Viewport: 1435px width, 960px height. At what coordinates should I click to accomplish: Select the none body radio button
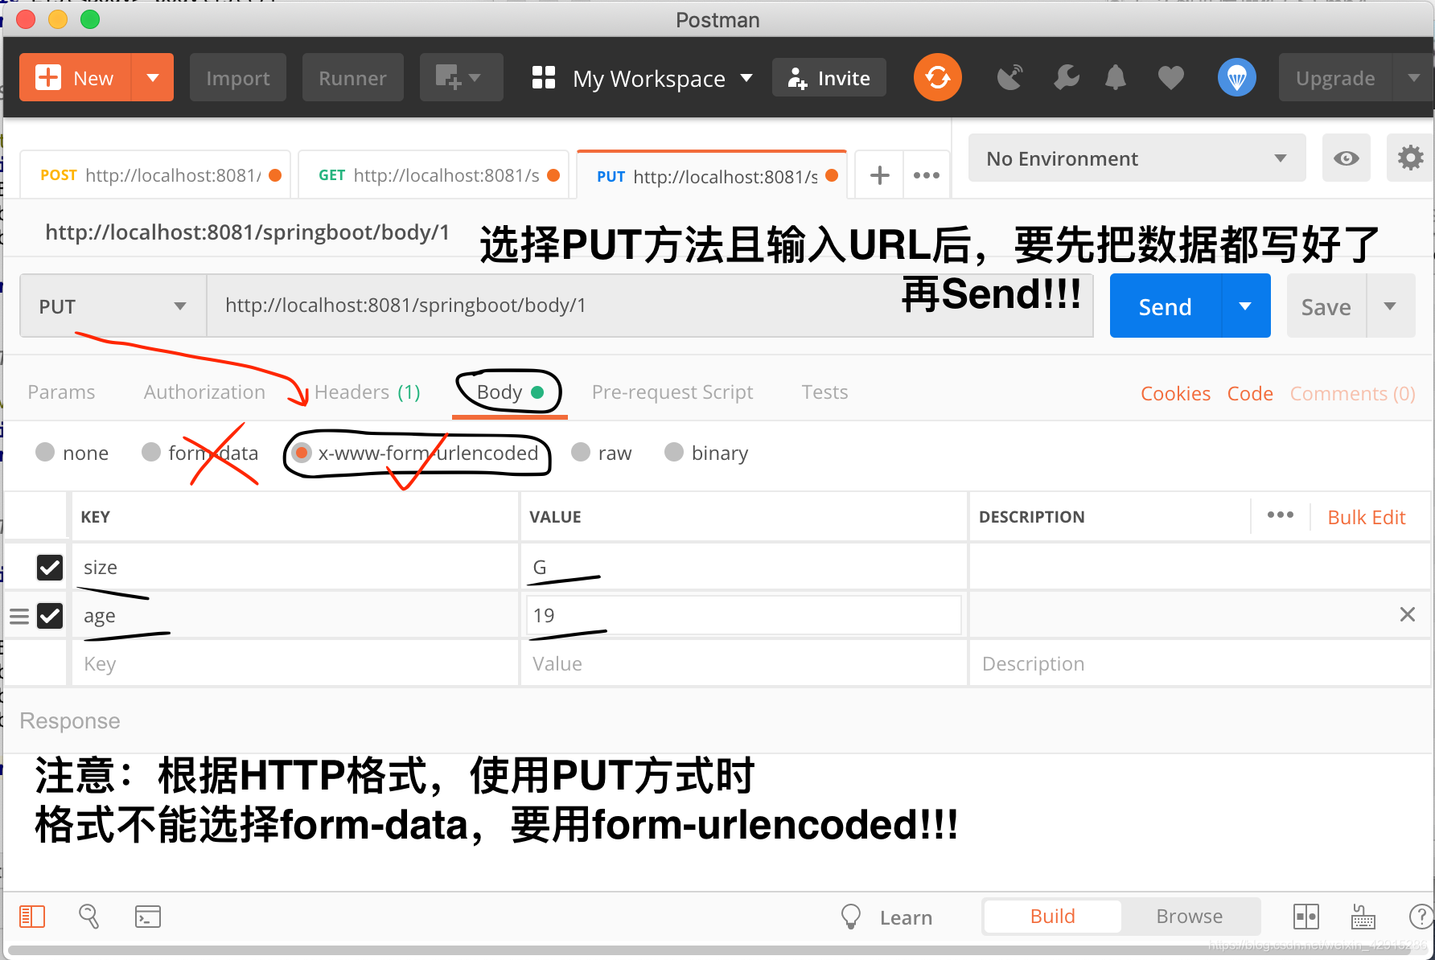[45, 452]
